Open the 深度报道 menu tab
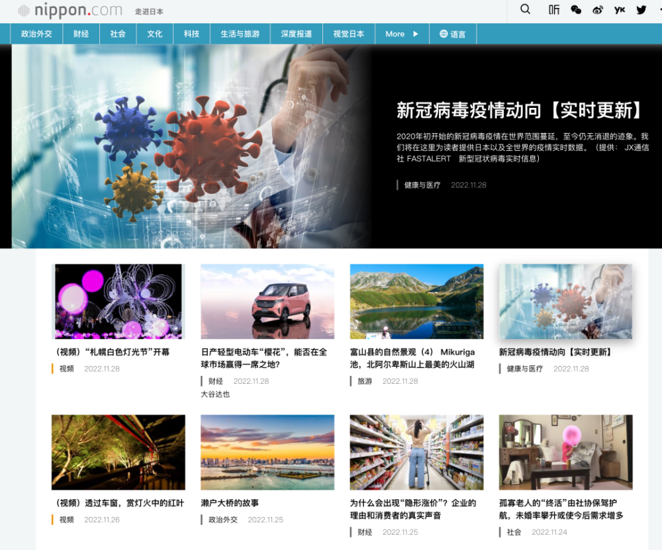Screen dimensions: 662x550 tap(297, 34)
